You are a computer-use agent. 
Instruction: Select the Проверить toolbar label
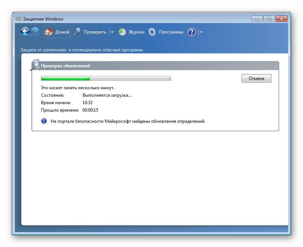coord(95,32)
